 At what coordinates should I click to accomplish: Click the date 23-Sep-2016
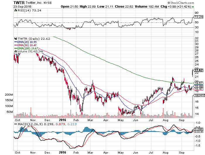pos(22,6)
